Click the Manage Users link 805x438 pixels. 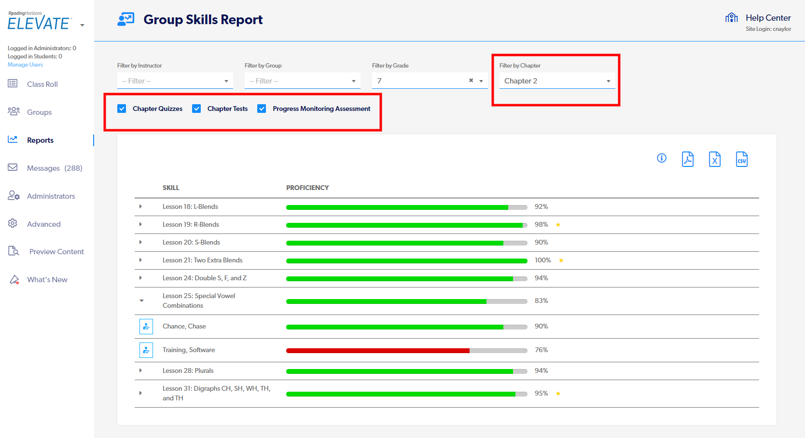pos(25,65)
